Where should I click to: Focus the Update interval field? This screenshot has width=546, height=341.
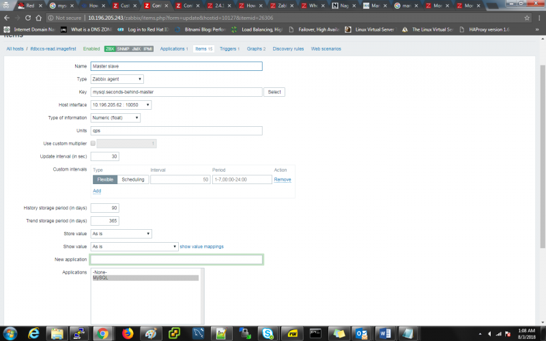[x=105, y=156]
